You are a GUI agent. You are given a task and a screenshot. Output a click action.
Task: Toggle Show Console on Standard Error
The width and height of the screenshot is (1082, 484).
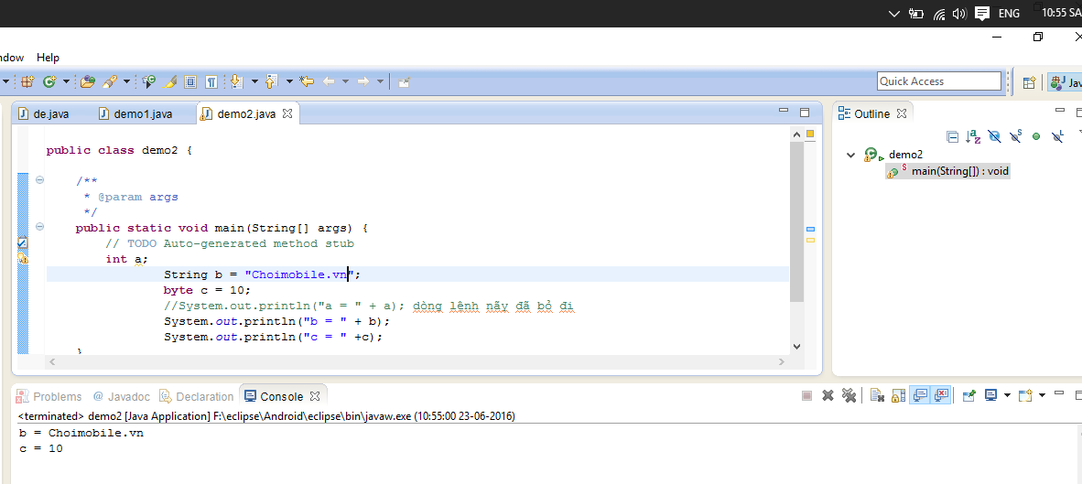tap(942, 395)
